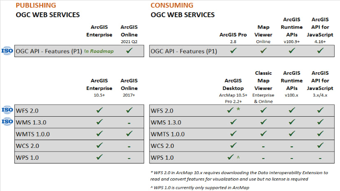The image size is (340, 191).
Task: Click the ISO icon next to WMS 1.3.0
Action: [x=7, y=122]
